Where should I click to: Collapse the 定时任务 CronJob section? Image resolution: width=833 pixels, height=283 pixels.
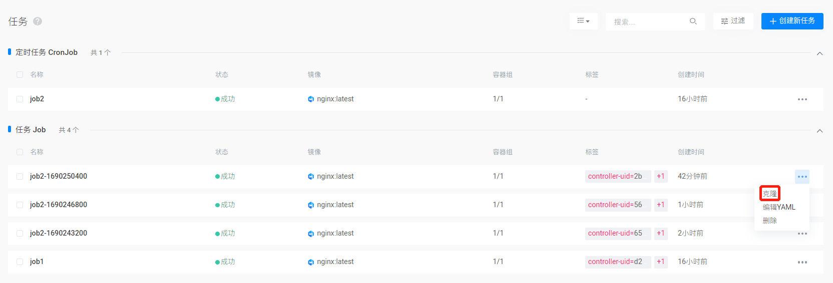coord(819,53)
